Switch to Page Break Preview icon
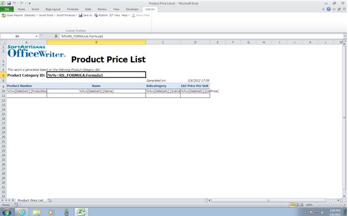This screenshot has height=216, width=348. click(x=301, y=205)
